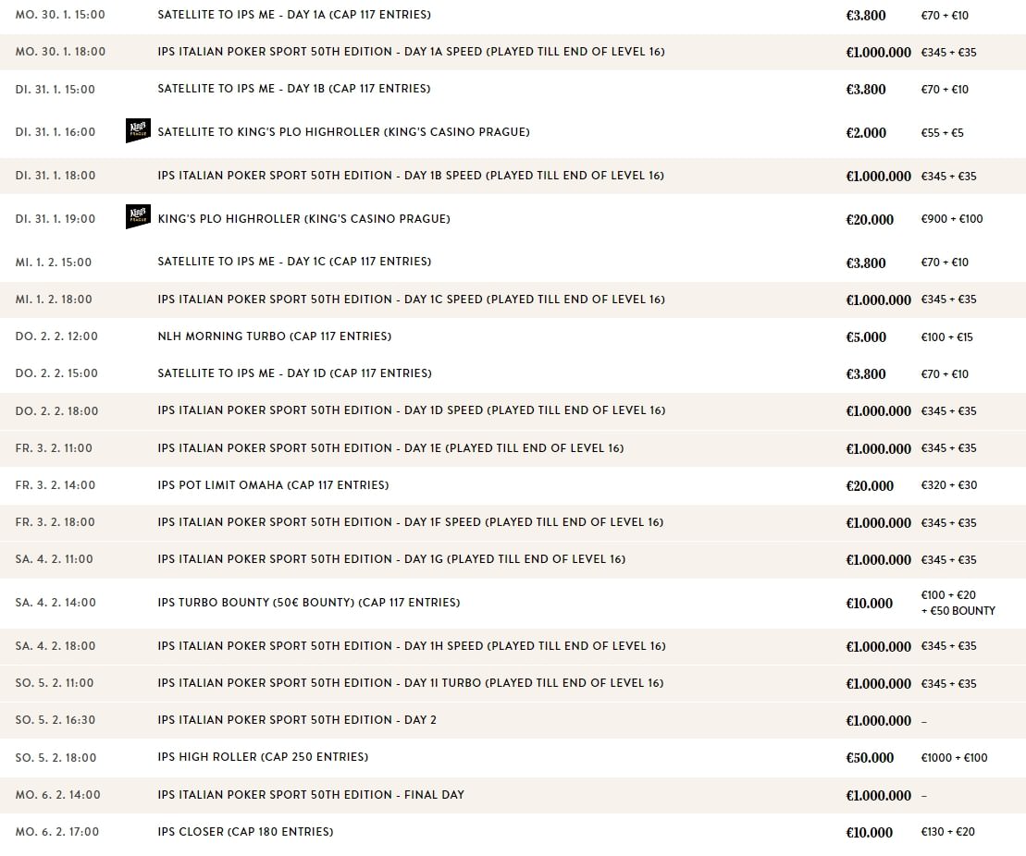The width and height of the screenshot is (1026, 856).
Task: Open Day 1I Turbo of IPS 50th Edition
Action: [x=411, y=683]
